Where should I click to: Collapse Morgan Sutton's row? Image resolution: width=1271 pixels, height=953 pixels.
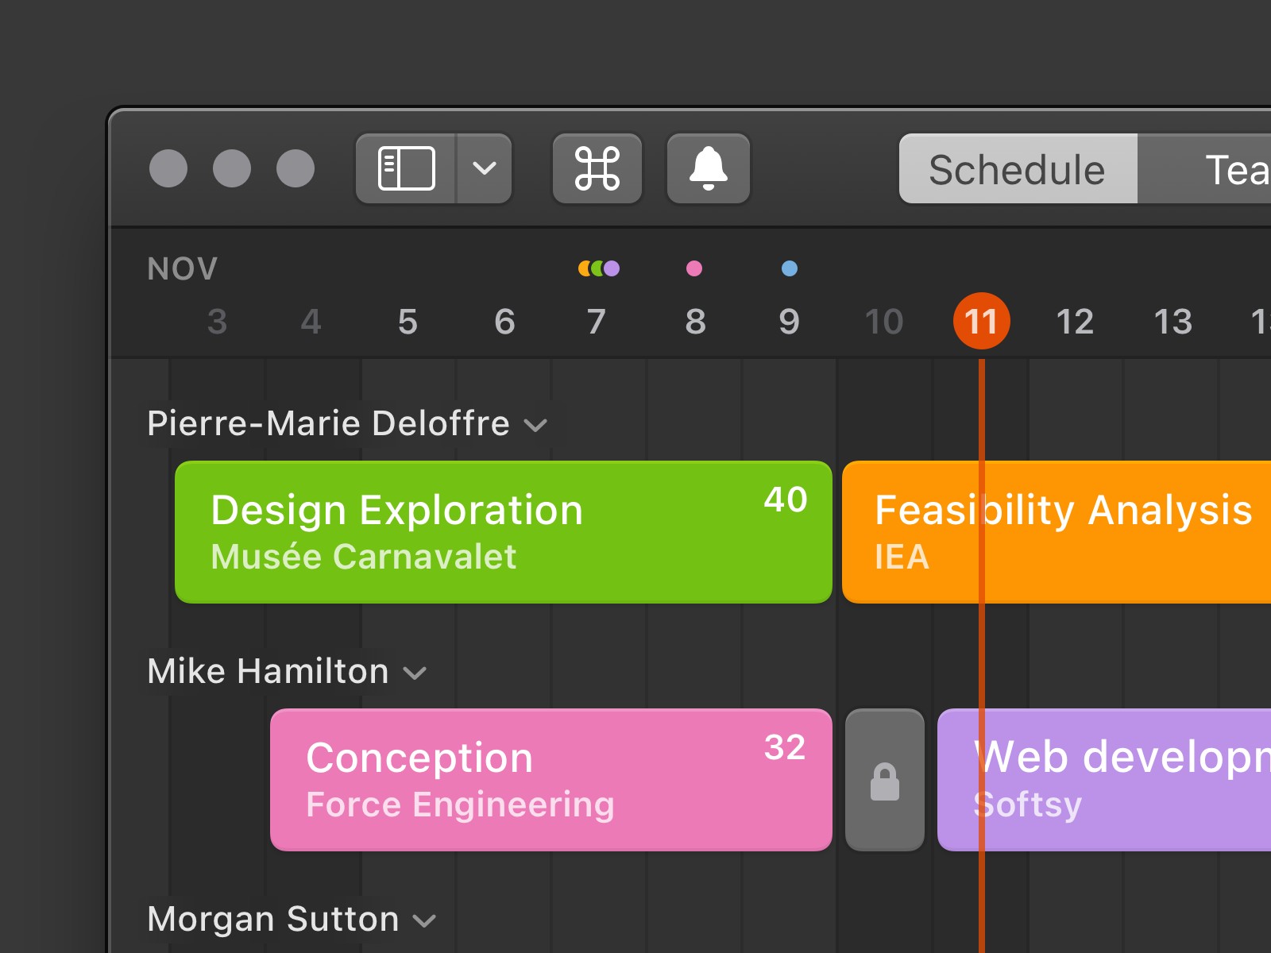(x=425, y=921)
